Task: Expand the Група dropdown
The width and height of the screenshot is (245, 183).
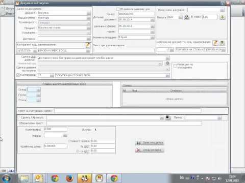Action: tap(39, 95)
